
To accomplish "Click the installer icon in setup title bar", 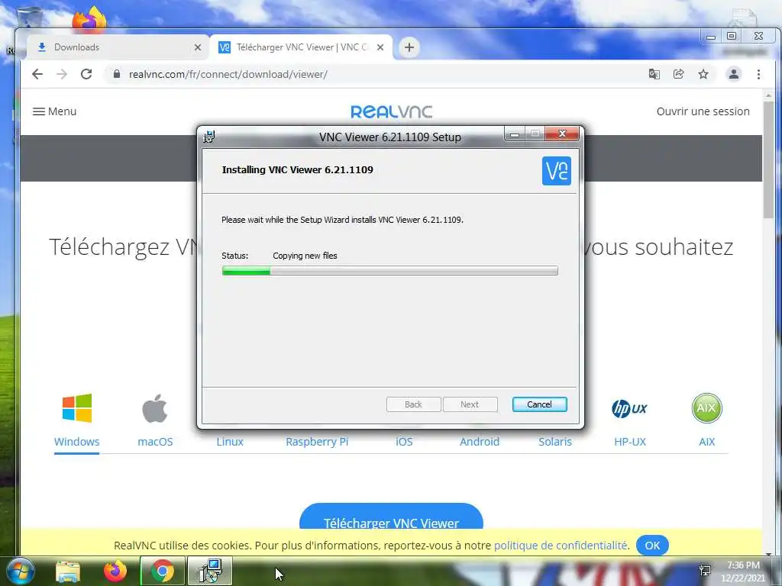I will [x=209, y=137].
